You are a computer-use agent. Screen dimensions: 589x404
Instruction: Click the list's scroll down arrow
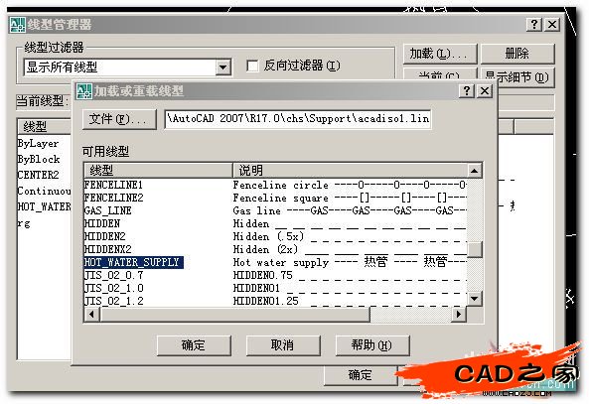pyautogui.click(x=475, y=299)
